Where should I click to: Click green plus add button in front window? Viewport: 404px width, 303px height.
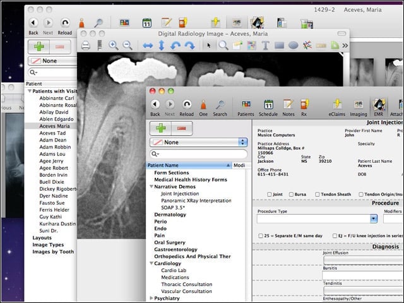(160, 128)
